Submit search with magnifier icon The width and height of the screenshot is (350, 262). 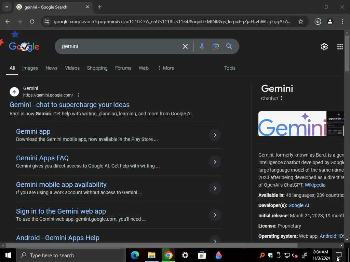click(x=229, y=46)
